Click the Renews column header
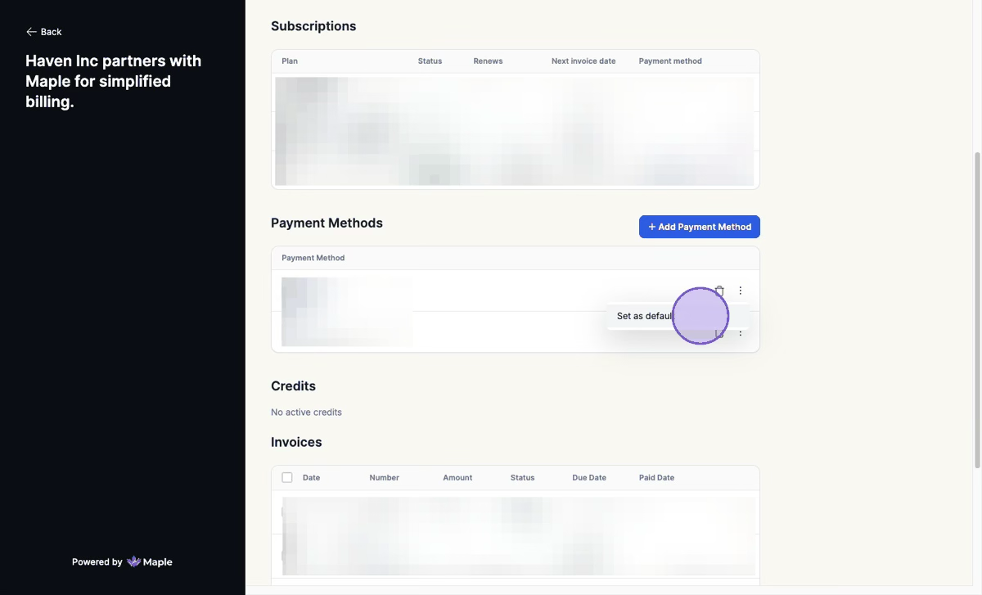Screen dimensions: 982x595 point(488,61)
